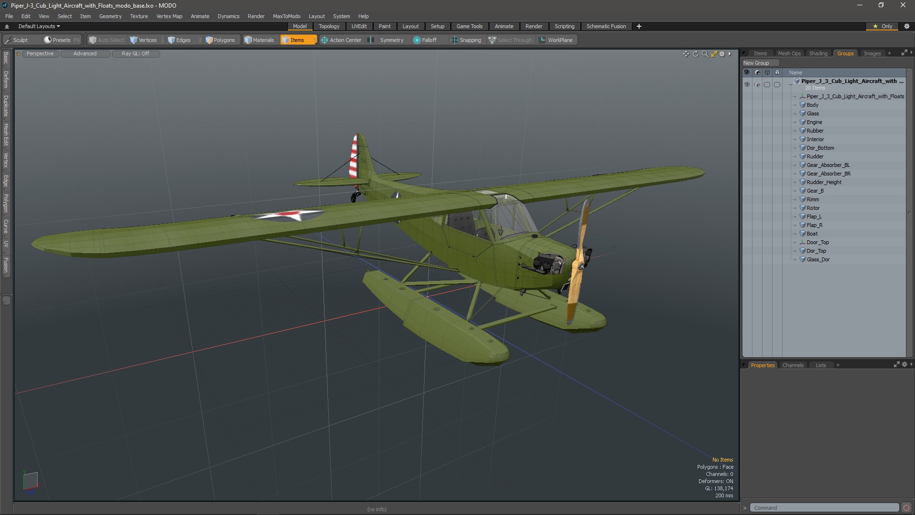Viewport: 915px width, 515px height.
Task: Click the viewport maximize icon
Action: [x=714, y=54]
